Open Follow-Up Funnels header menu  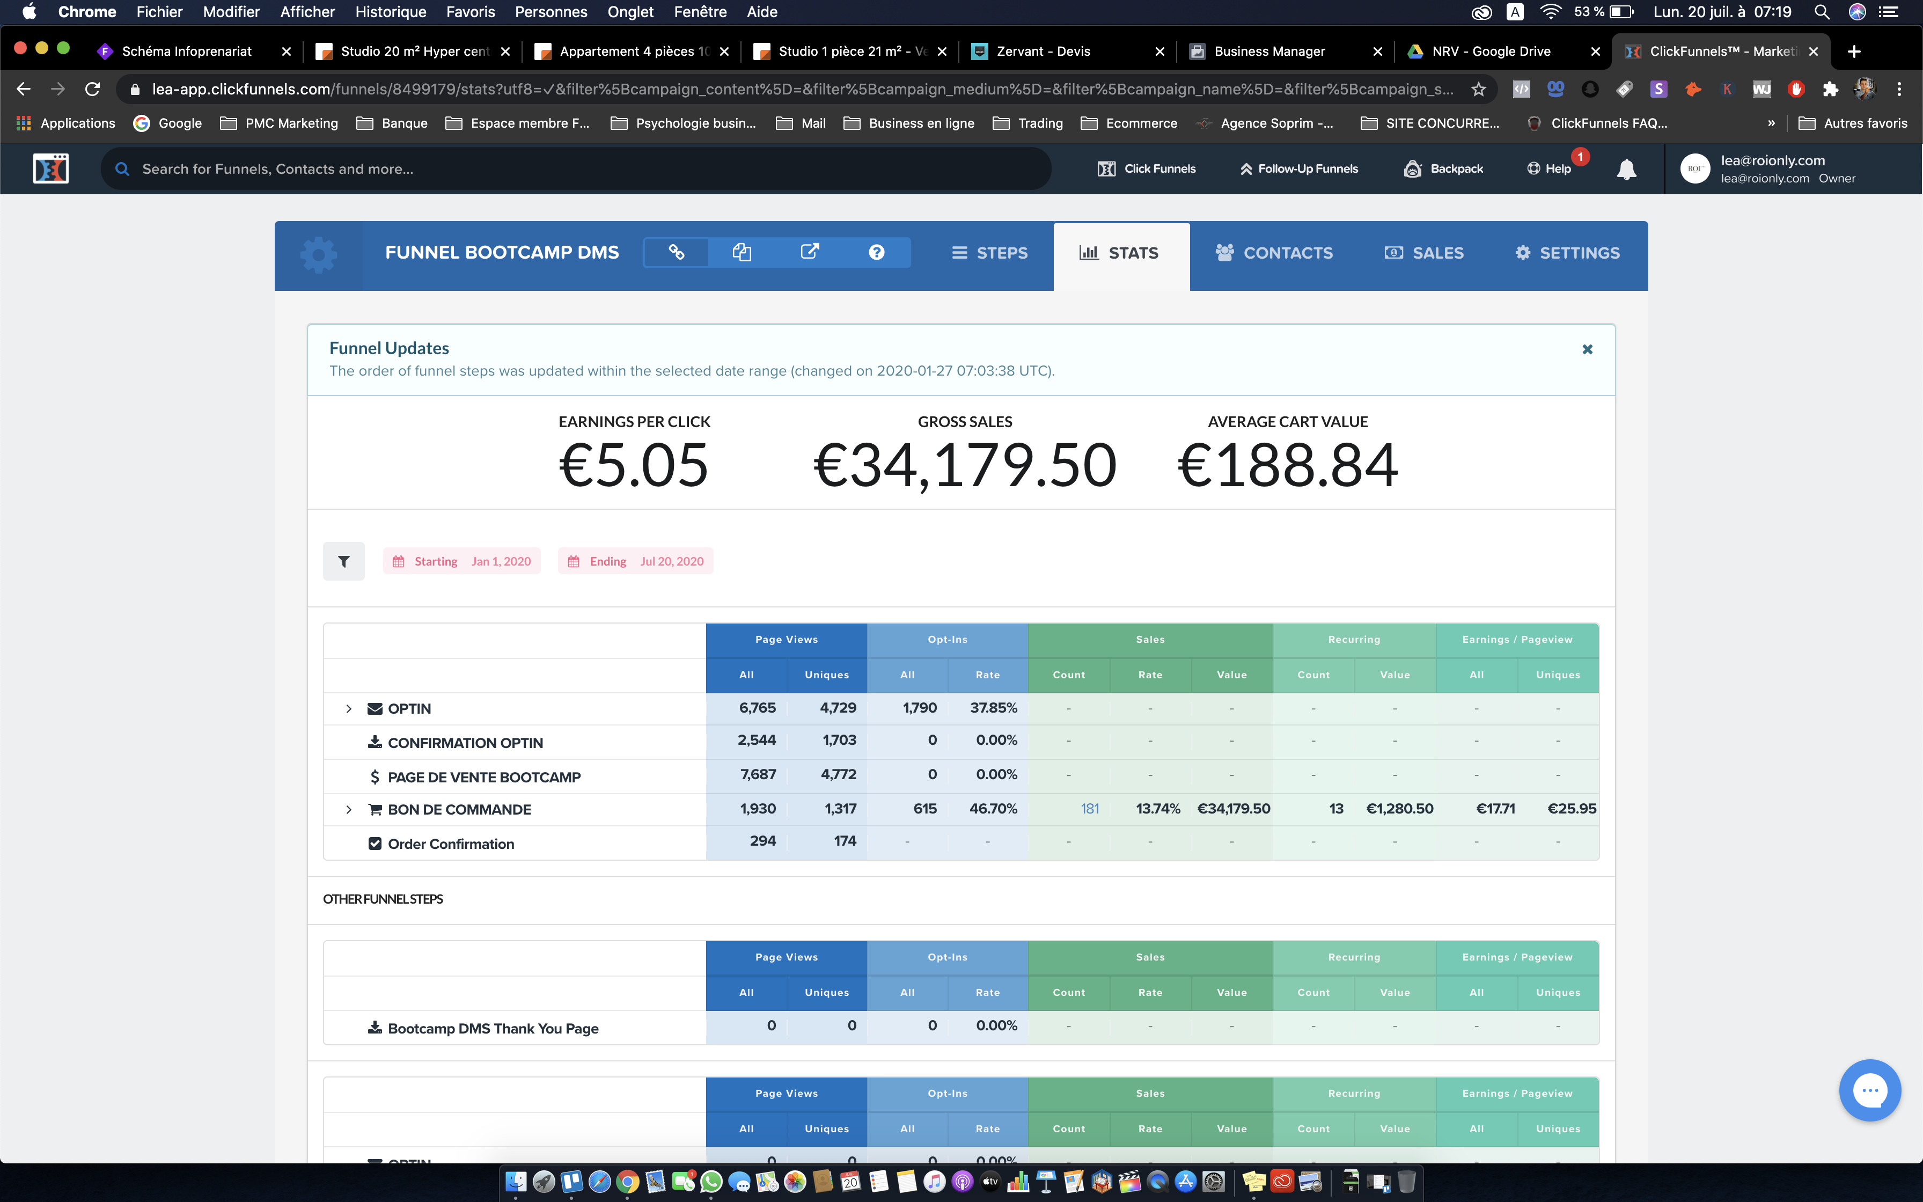click(1299, 168)
